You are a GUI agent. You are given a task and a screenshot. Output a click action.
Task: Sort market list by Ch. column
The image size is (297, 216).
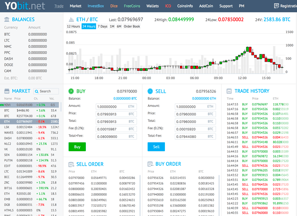tap(36, 99)
